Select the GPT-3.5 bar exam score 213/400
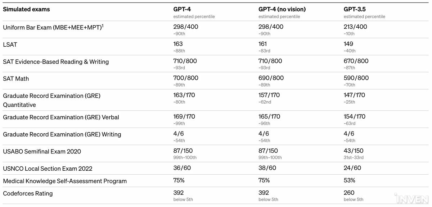Image resolution: width=432 pixels, height=207 pixels. tap(355, 27)
